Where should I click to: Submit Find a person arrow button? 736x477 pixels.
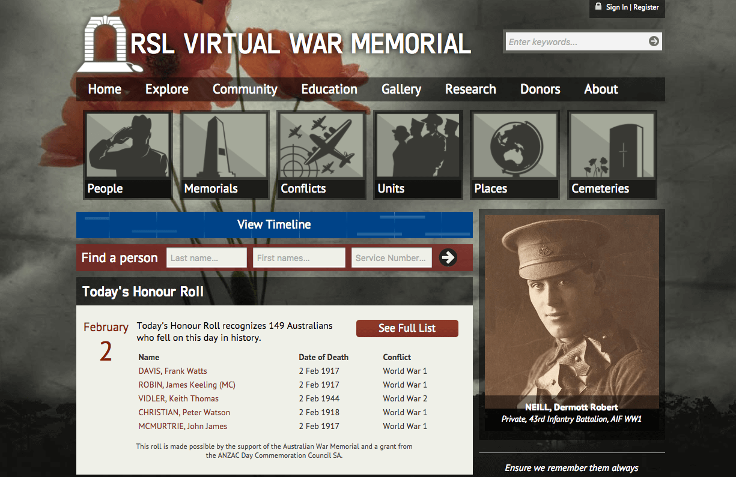pyautogui.click(x=448, y=257)
